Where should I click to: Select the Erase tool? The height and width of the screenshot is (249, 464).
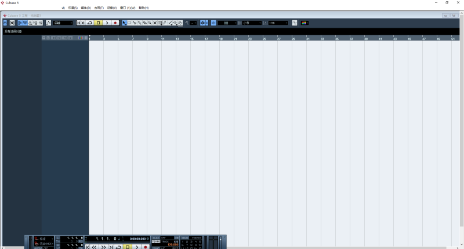(x=144, y=23)
